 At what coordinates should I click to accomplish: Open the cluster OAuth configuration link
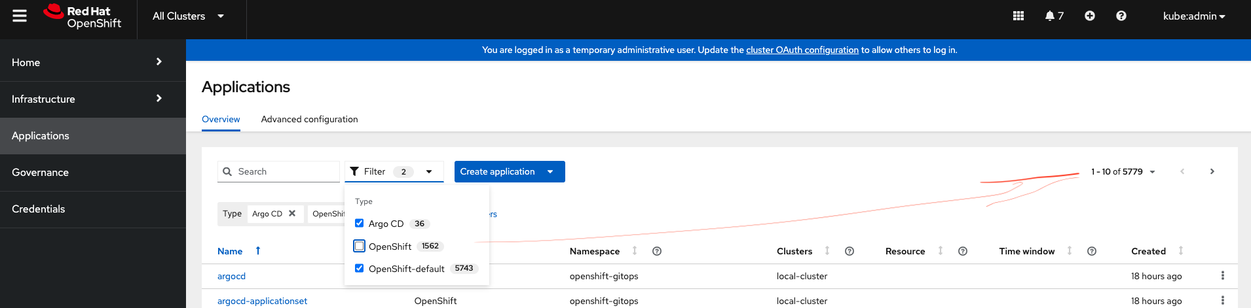[x=802, y=50]
